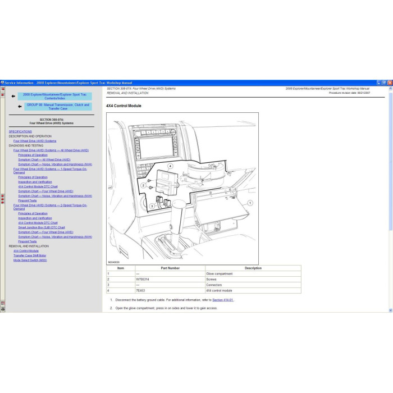This screenshot has width=393, height=393.
Task: Click the Description column header
Action: [253, 268]
